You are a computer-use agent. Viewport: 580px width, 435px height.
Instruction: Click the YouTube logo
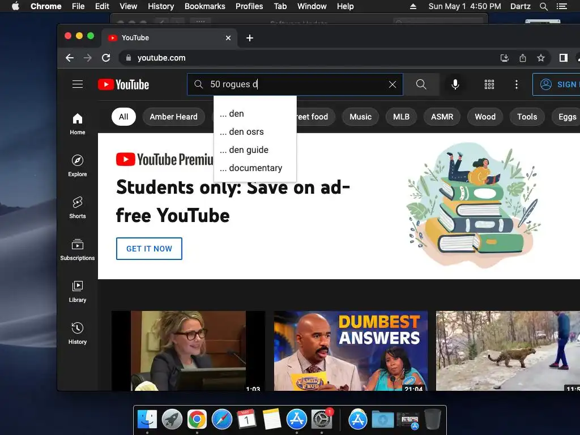(x=123, y=84)
